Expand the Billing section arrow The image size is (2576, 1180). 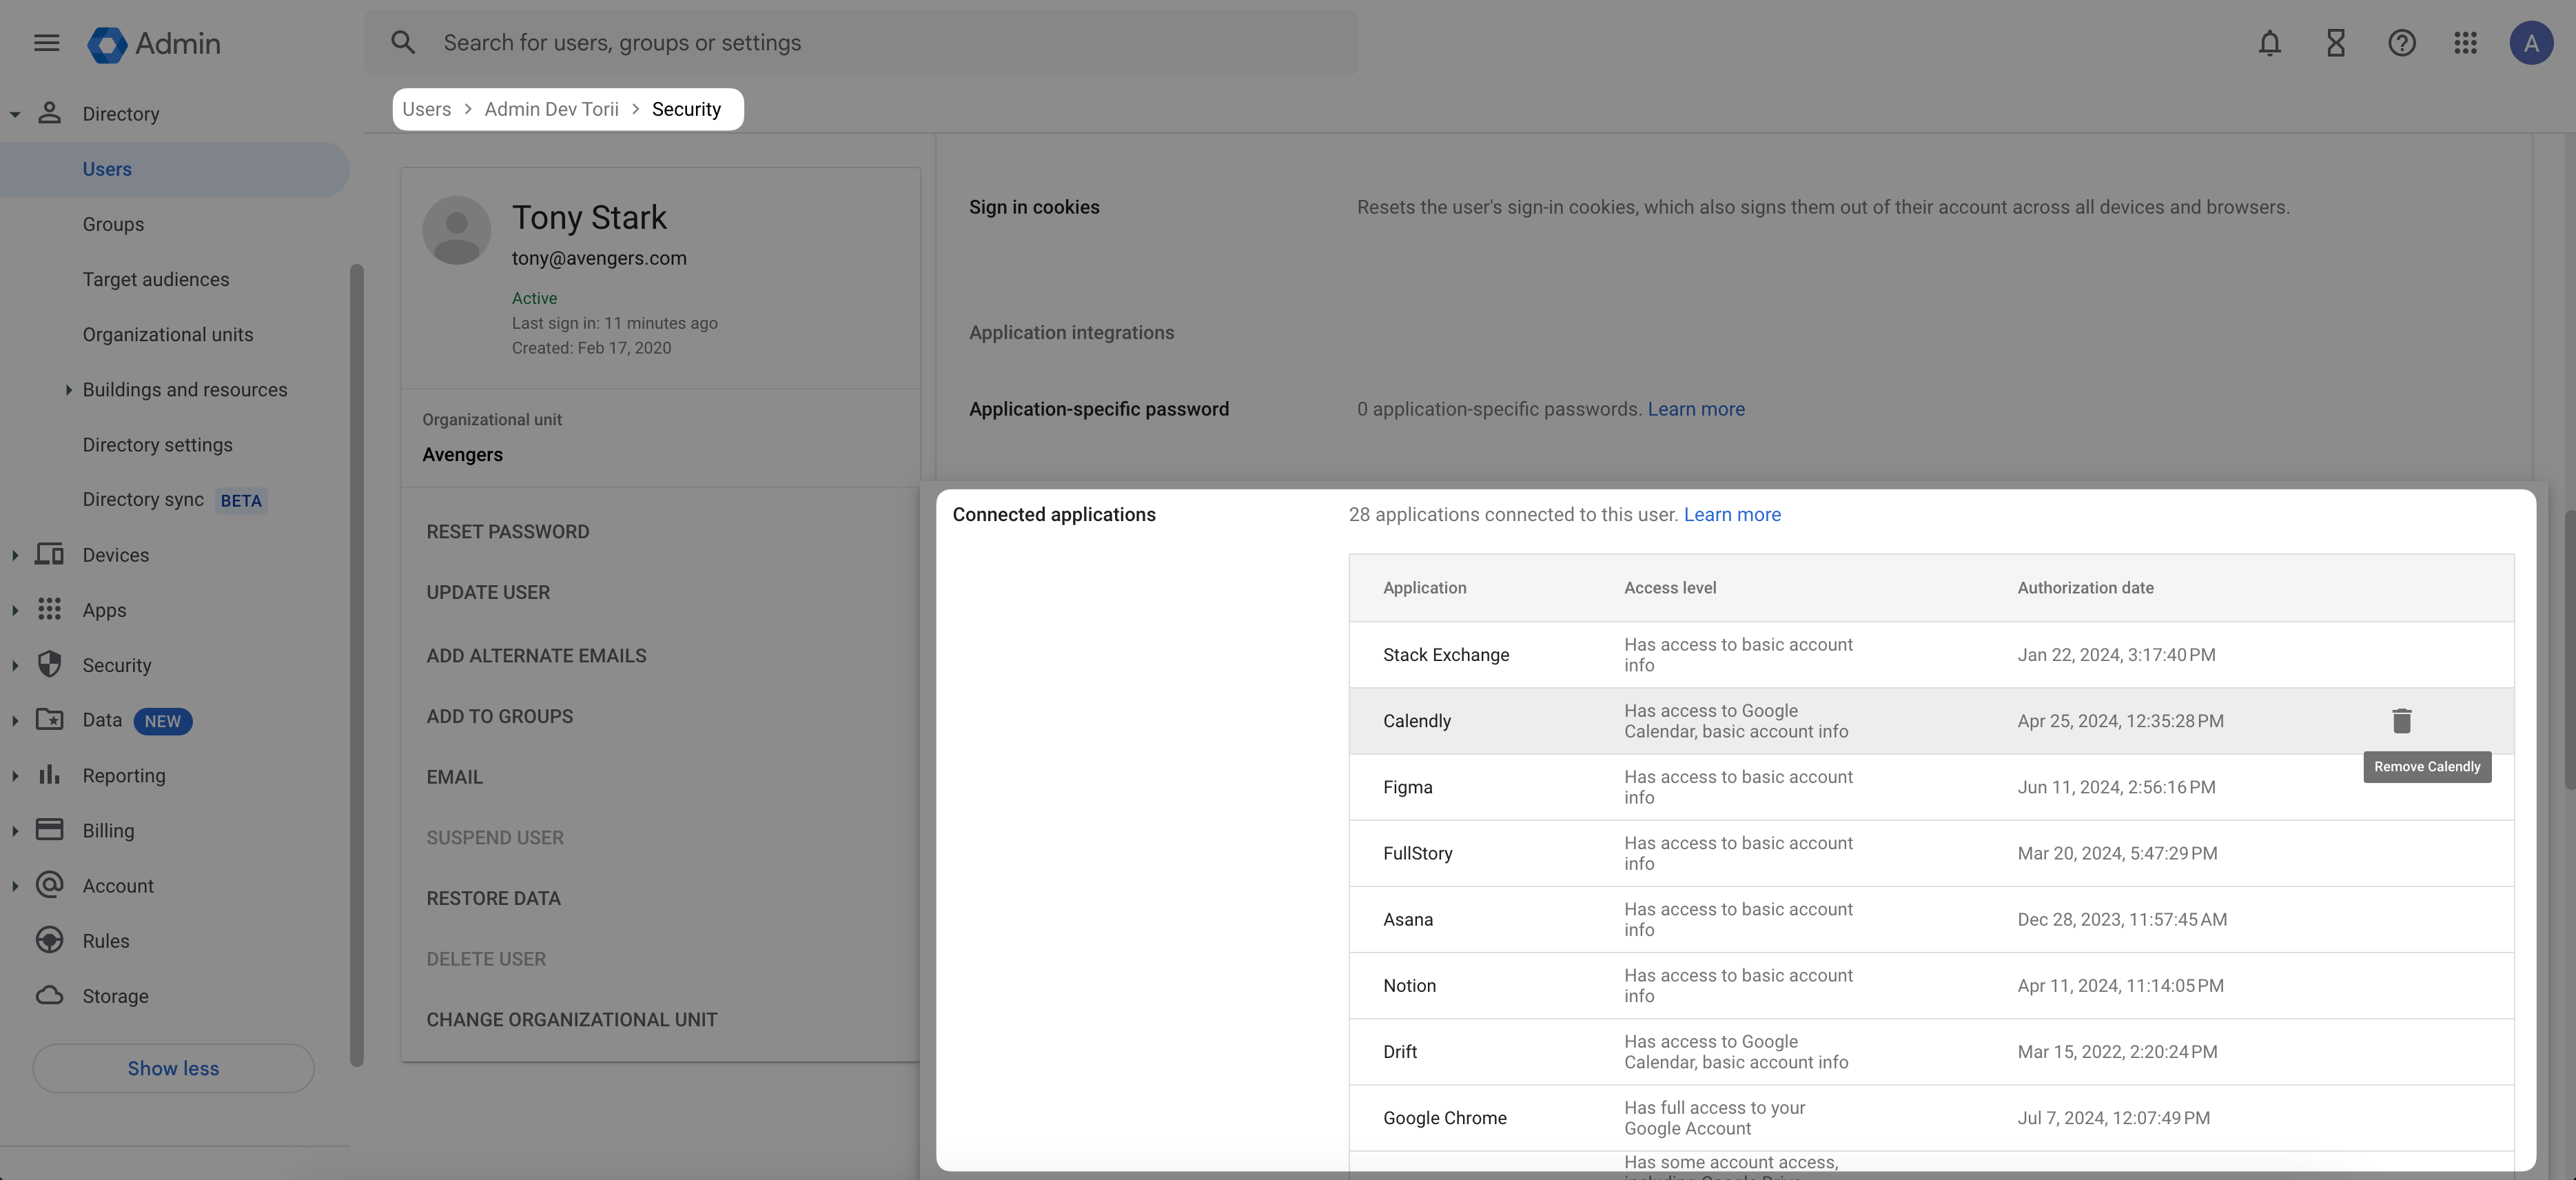pyautogui.click(x=15, y=830)
